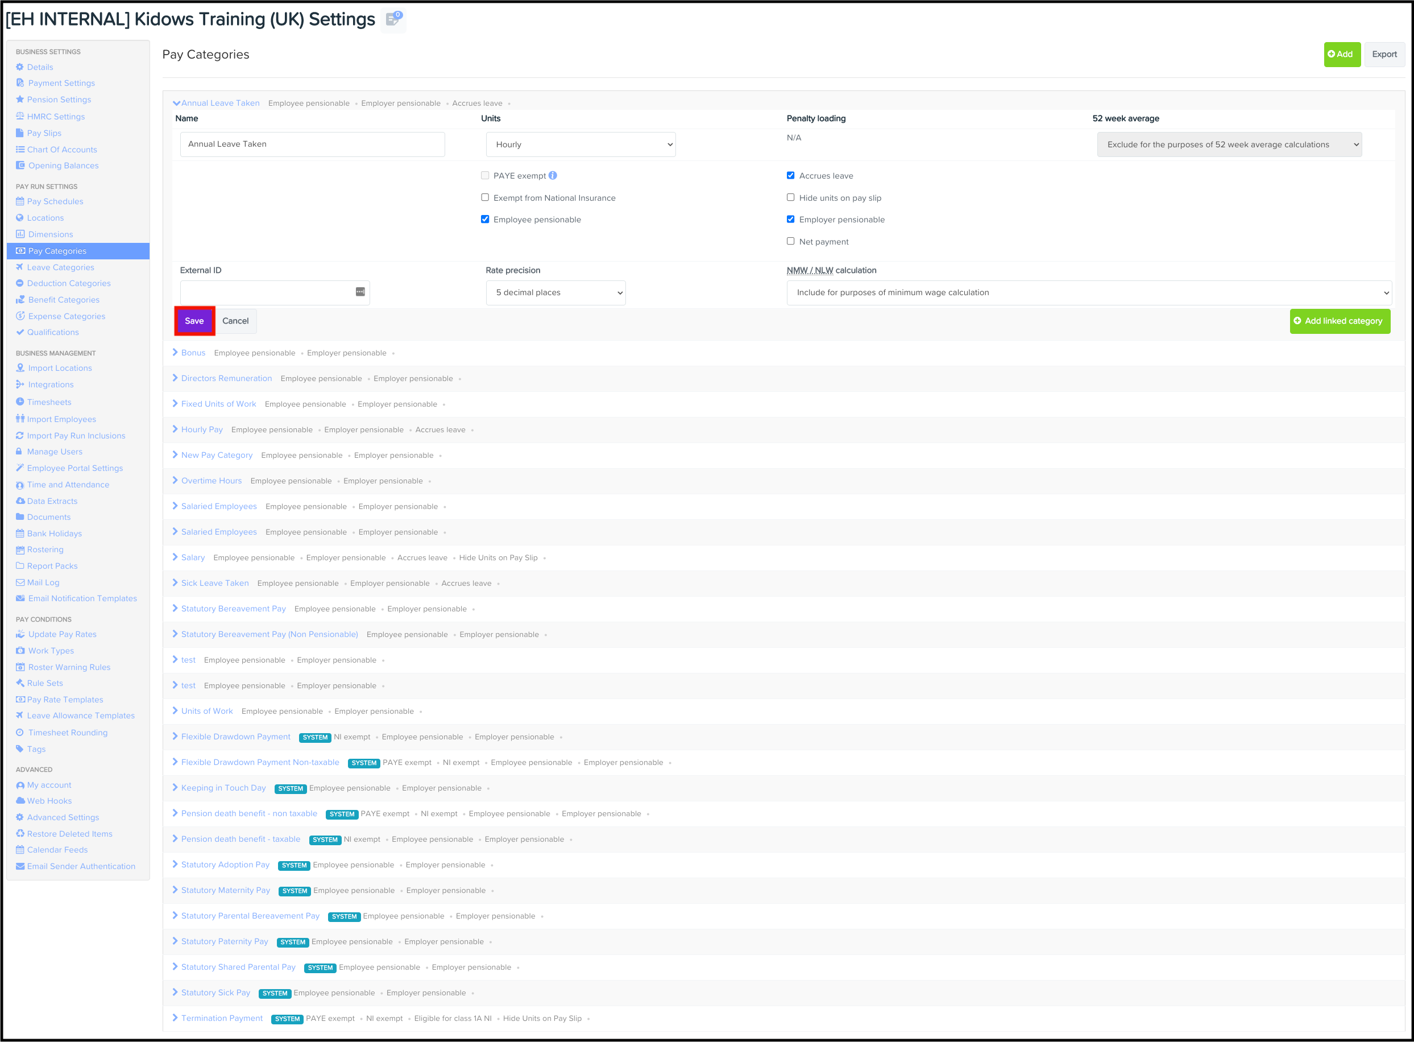Uncheck the Employer pensionable checkbox
The width and height of the screenshot is (1414, 1042).
790,220
